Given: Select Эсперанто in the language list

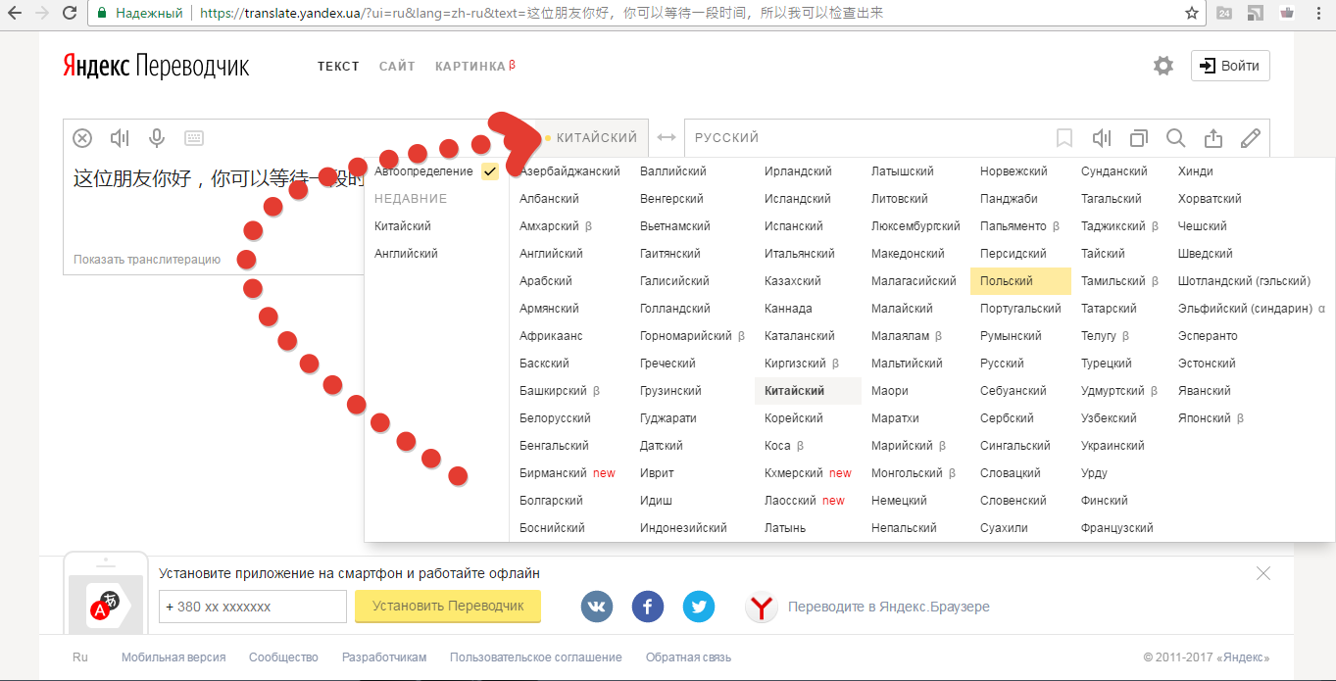Looking at the screenshot, I should point(1208,336).
